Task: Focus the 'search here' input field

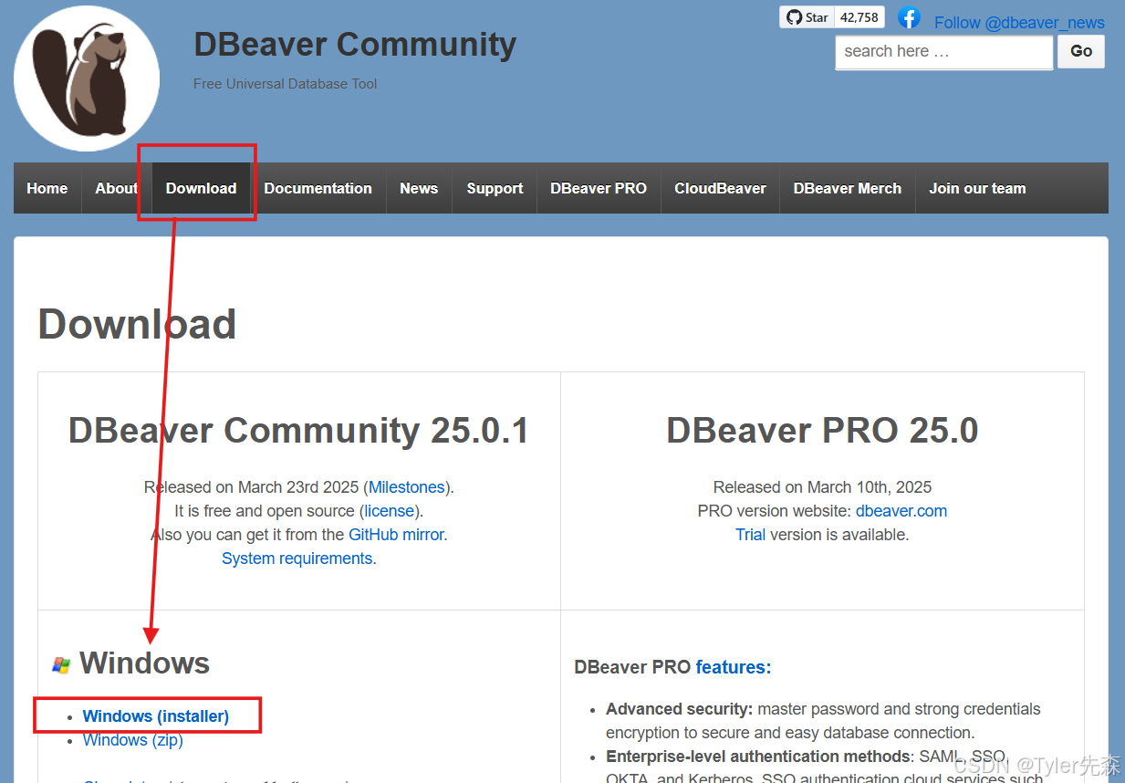Action: (943, 52)
